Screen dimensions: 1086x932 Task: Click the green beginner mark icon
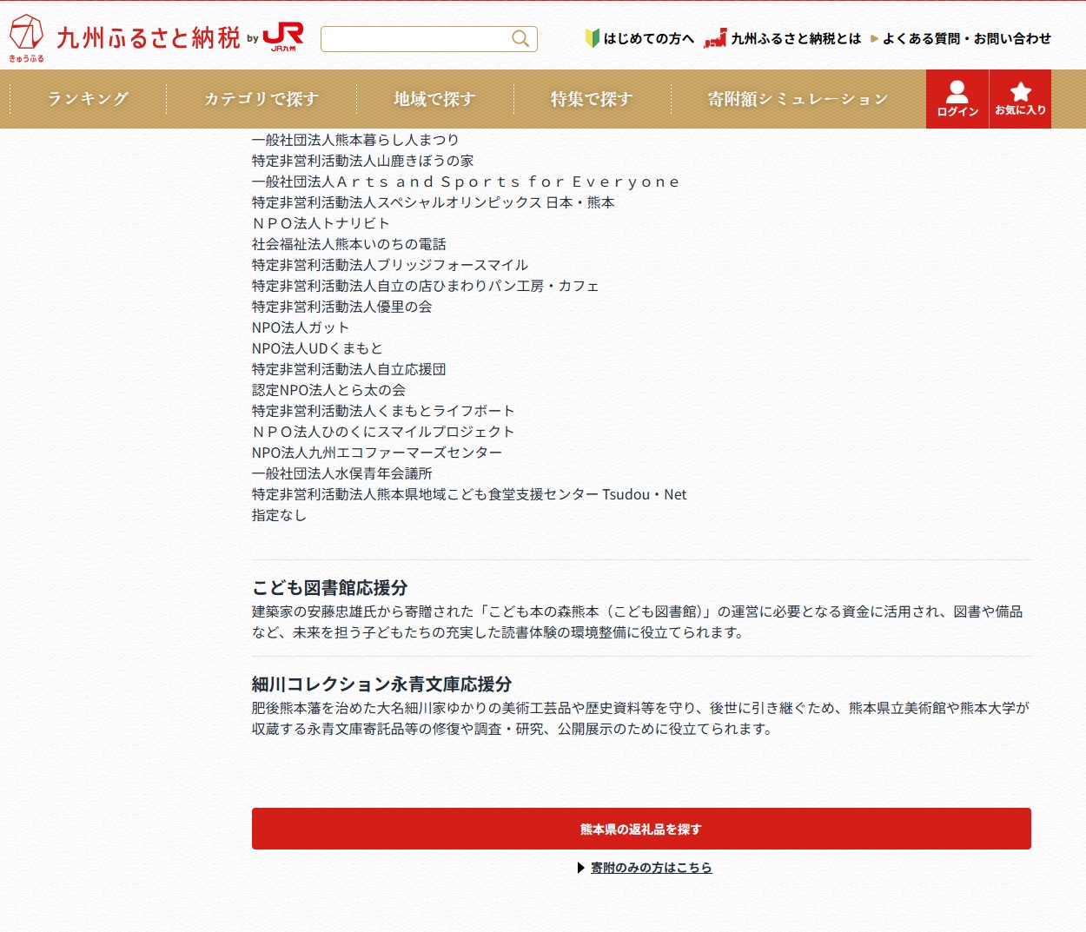[593, 38]
